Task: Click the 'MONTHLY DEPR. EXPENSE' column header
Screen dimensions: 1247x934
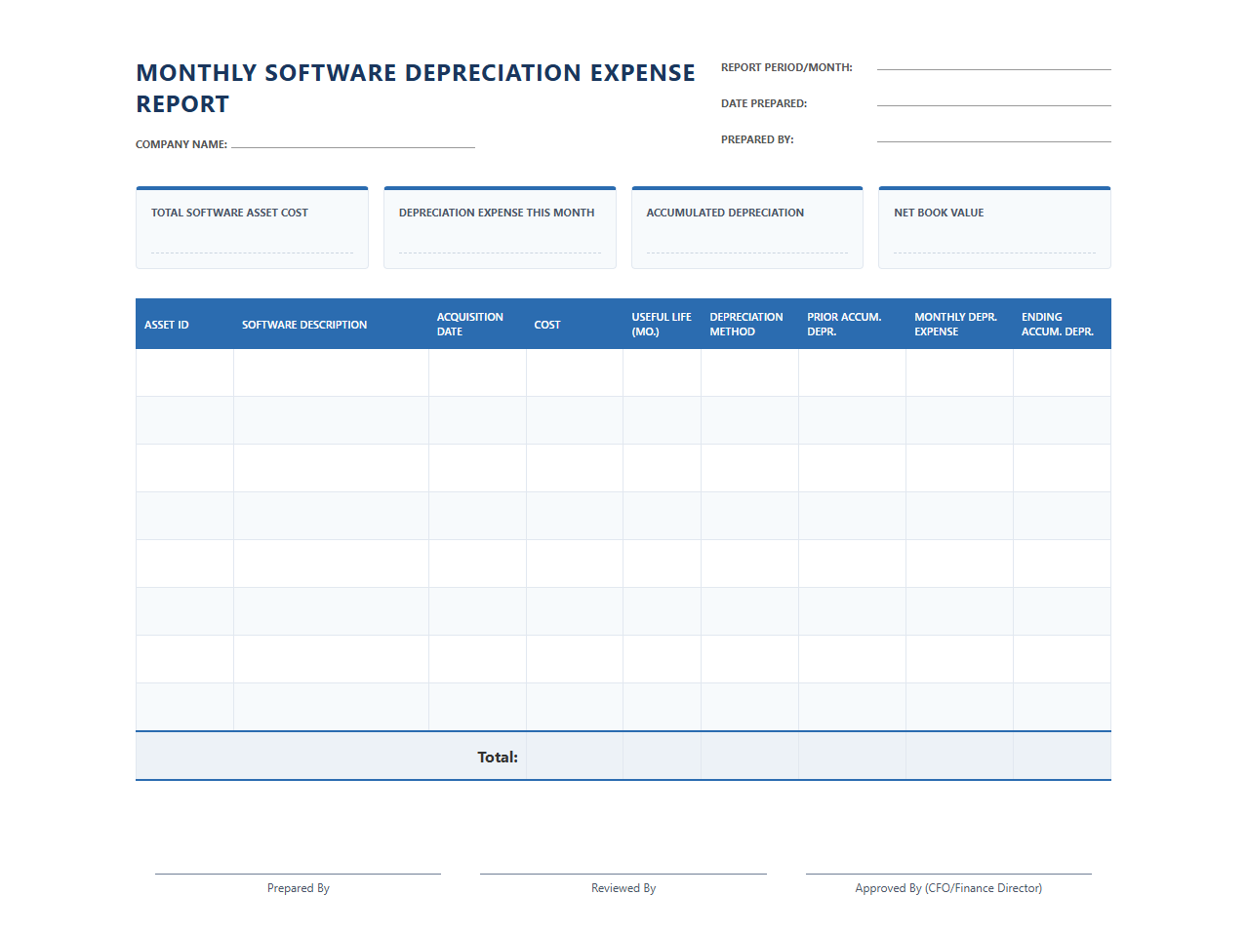Action: pos(960,325)
